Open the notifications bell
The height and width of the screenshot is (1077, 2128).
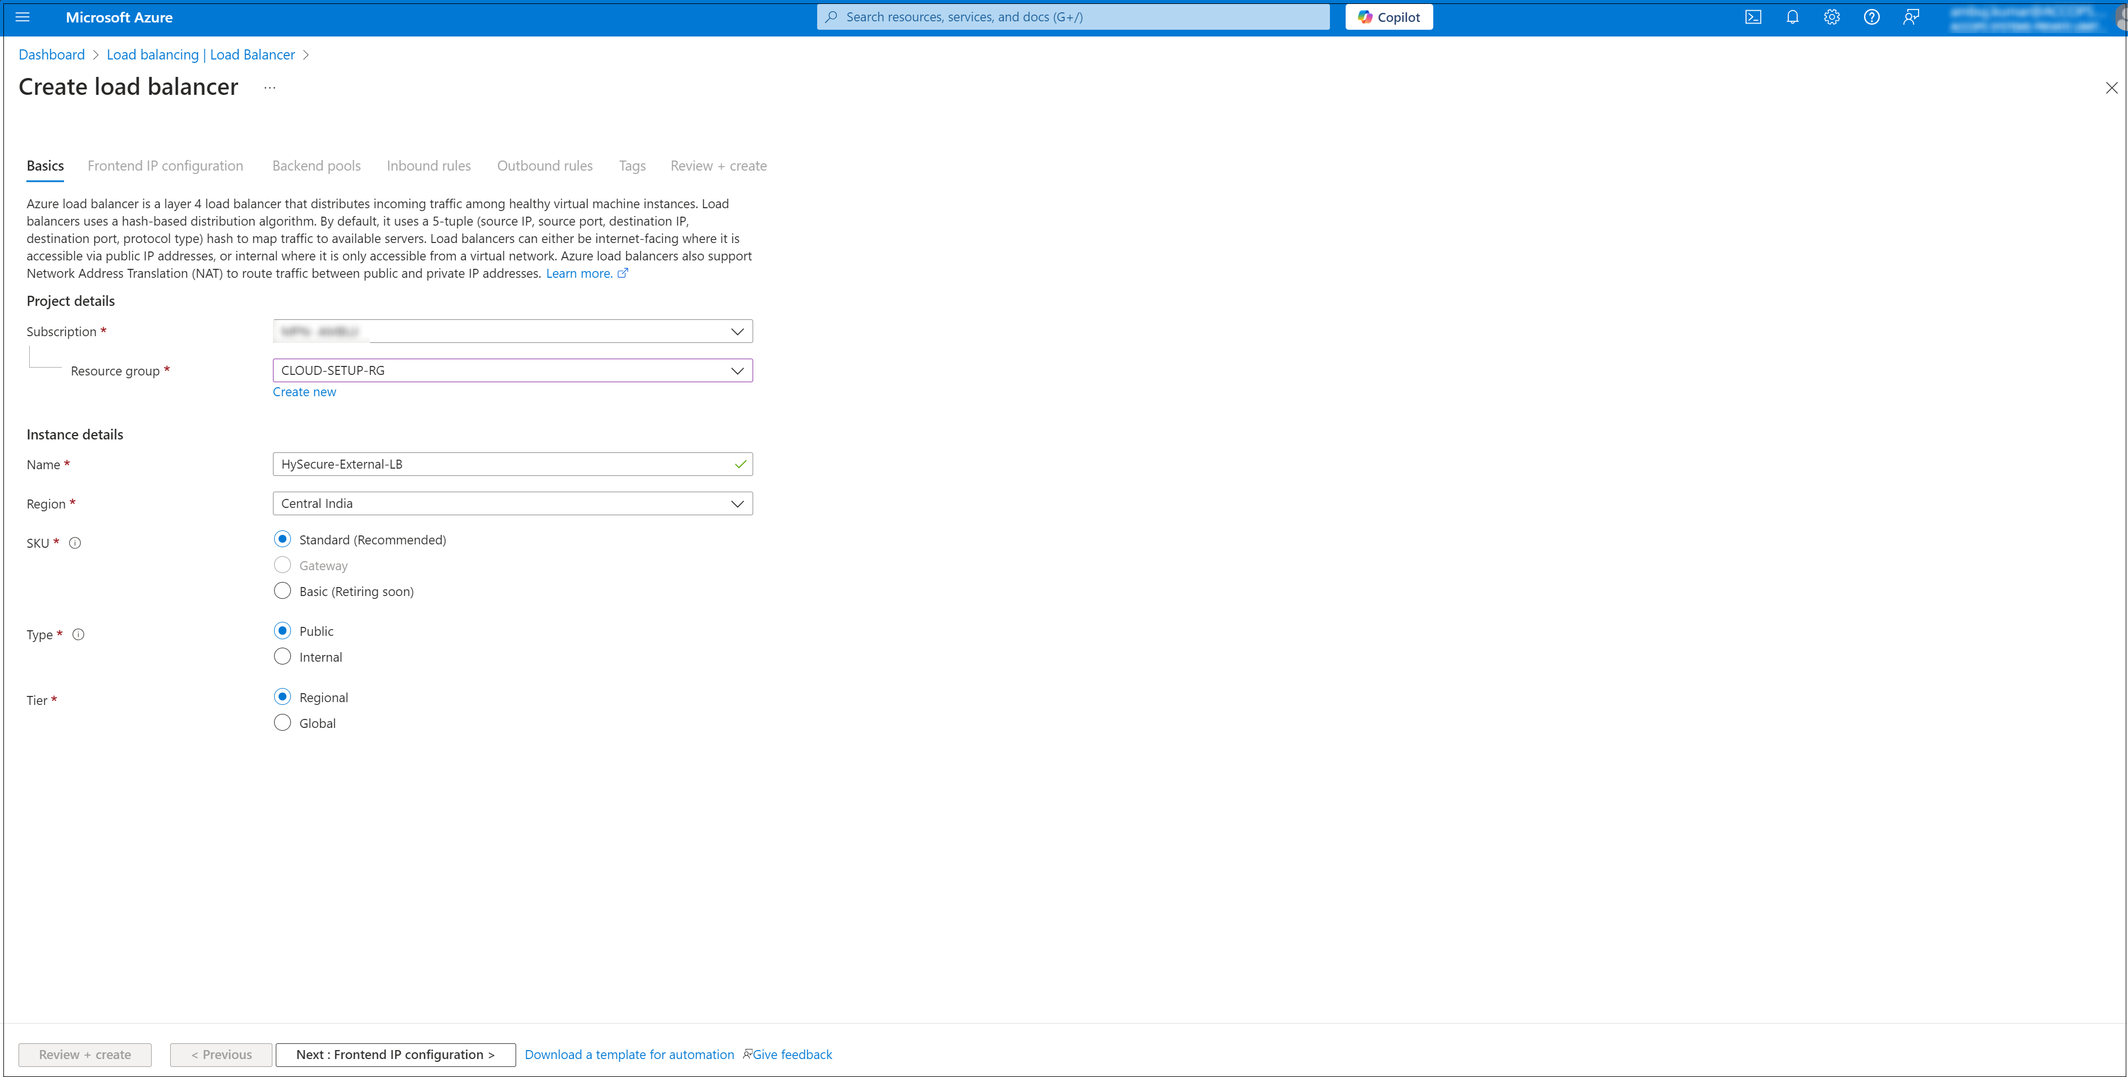point(1792,17)
